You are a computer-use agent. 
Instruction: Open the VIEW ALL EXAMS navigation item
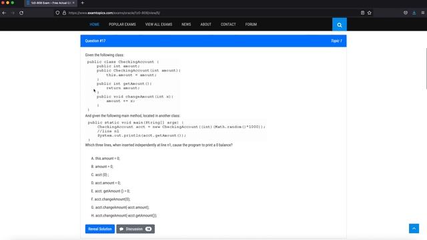[x=159, y=25]
